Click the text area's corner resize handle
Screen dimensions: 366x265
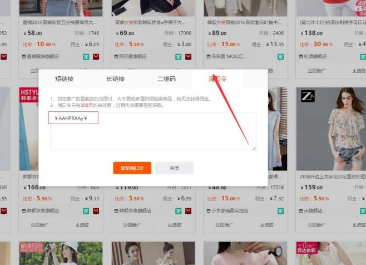(254, 148)
